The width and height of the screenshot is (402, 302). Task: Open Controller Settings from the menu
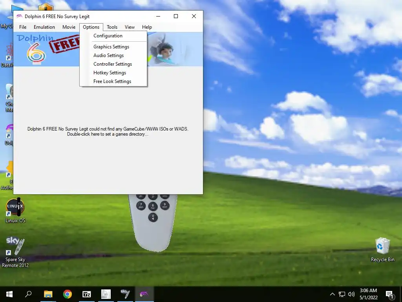coord(113,64)
